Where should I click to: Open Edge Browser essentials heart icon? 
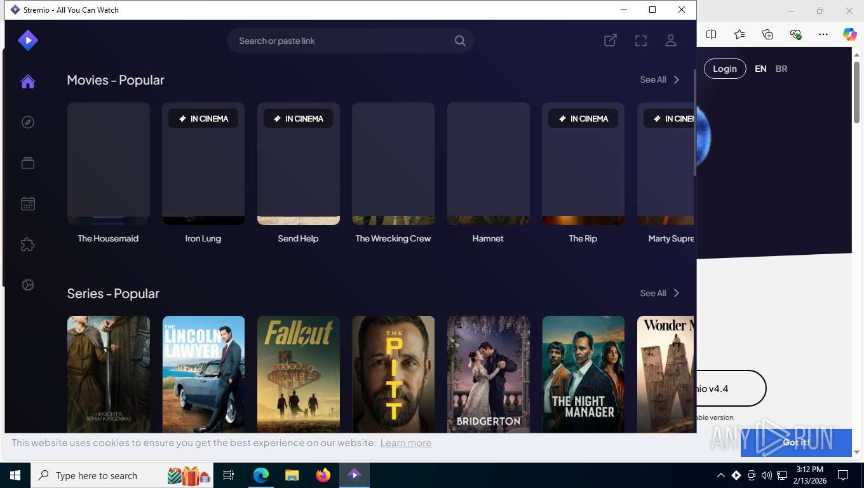(795, 34)
